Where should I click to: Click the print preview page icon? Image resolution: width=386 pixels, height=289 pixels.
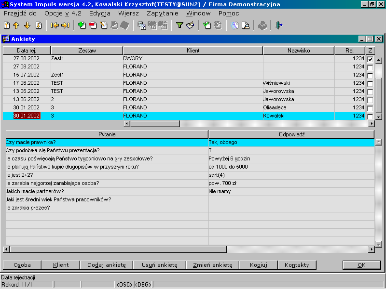246,26
